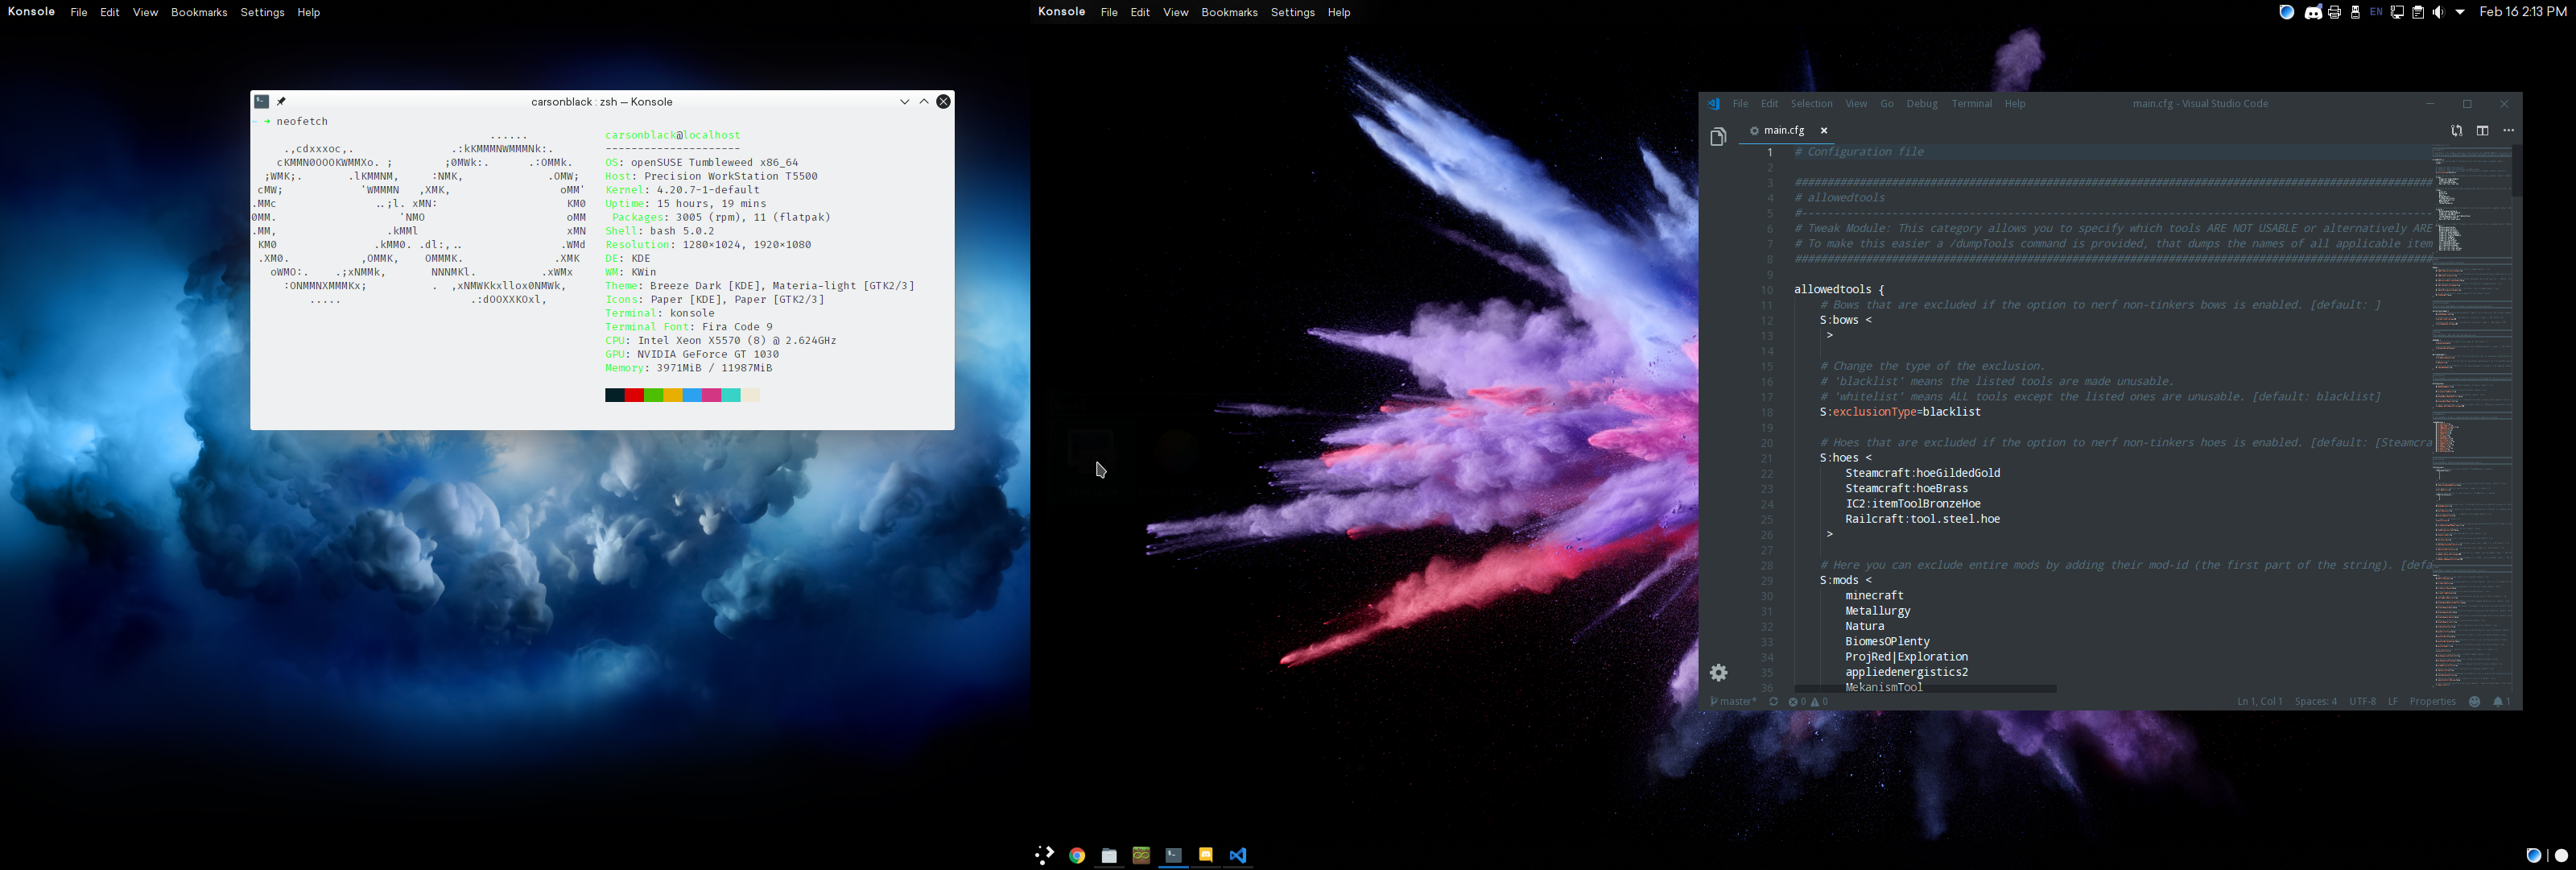
Task: Open the volume control tray icon
Action: click(x=2439, y=12)
